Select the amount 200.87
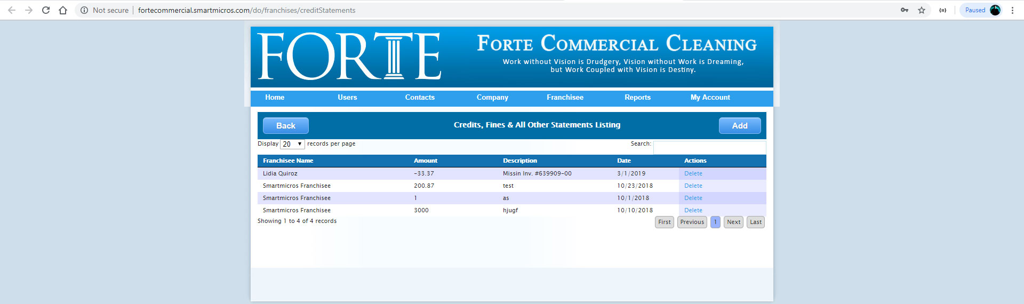Screen dimensions: 1024x304 (x=424, y=186)
